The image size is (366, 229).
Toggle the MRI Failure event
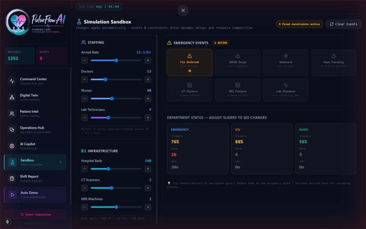tap(237, 90)
